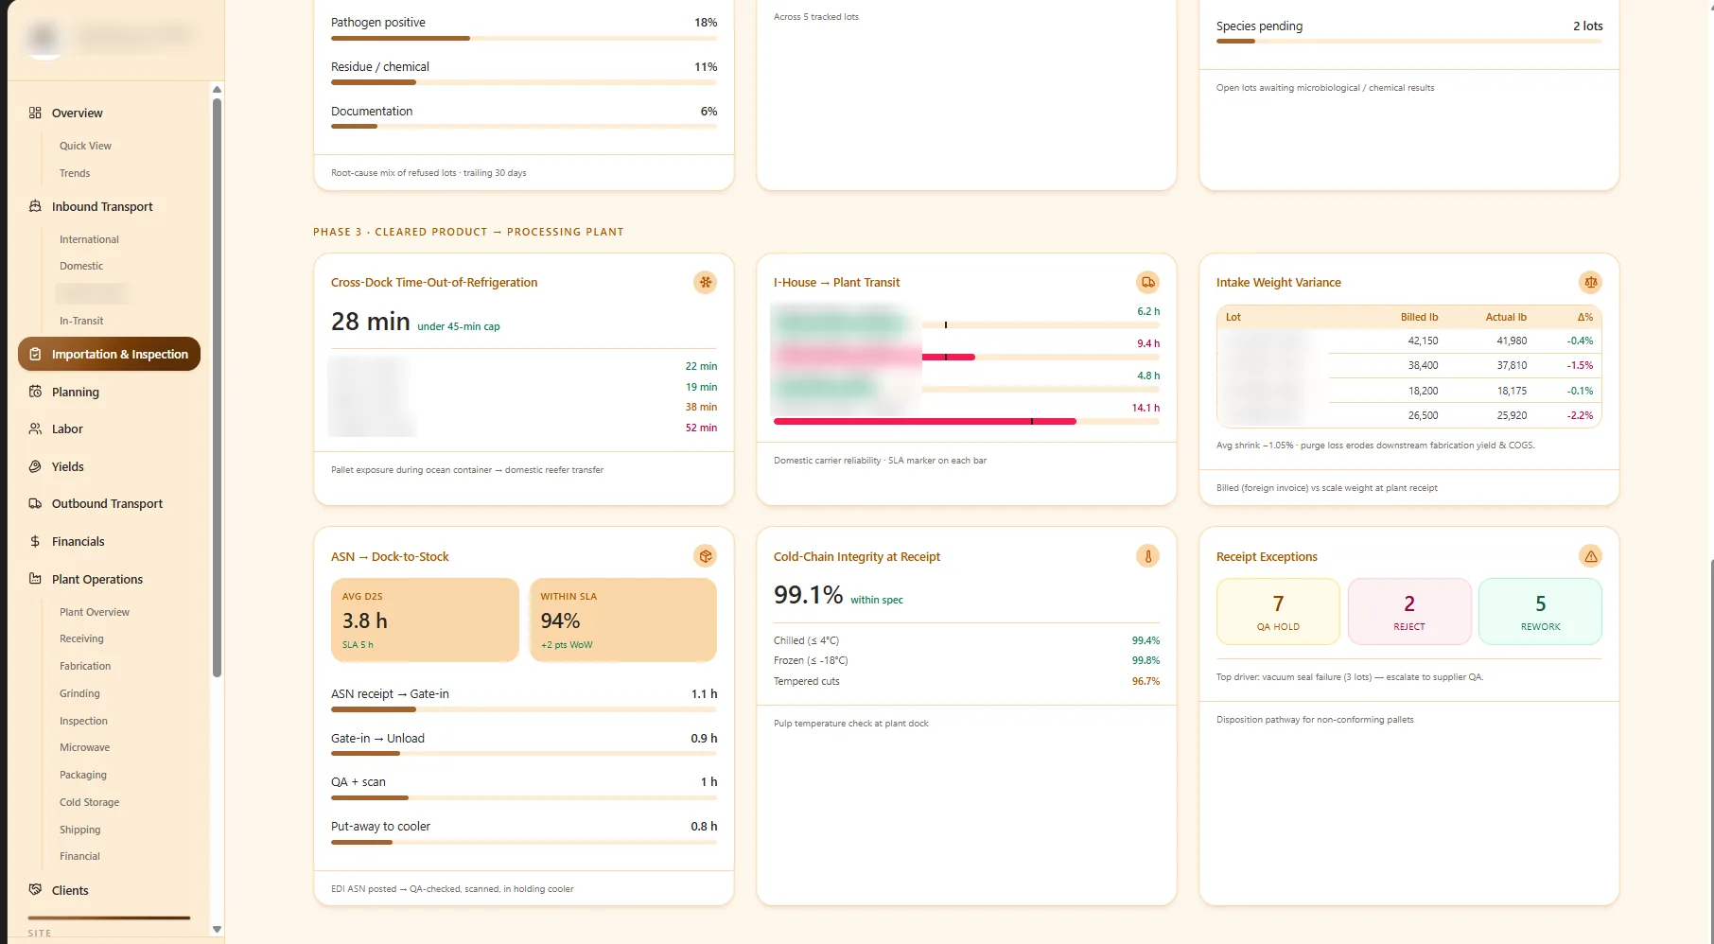Image resolution: width=1714 pixels, height=944 pixels.
Task: Open the REWORK tile showing 5
Action: [1540, 612]
